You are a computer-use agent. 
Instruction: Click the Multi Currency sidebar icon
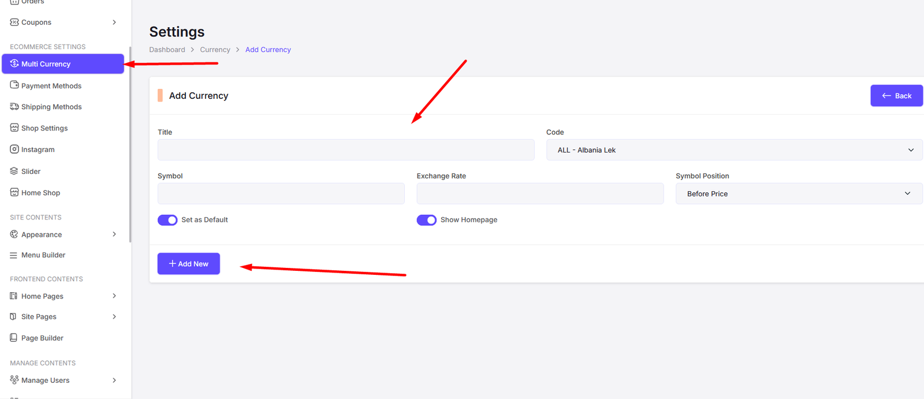pos(14,64)
